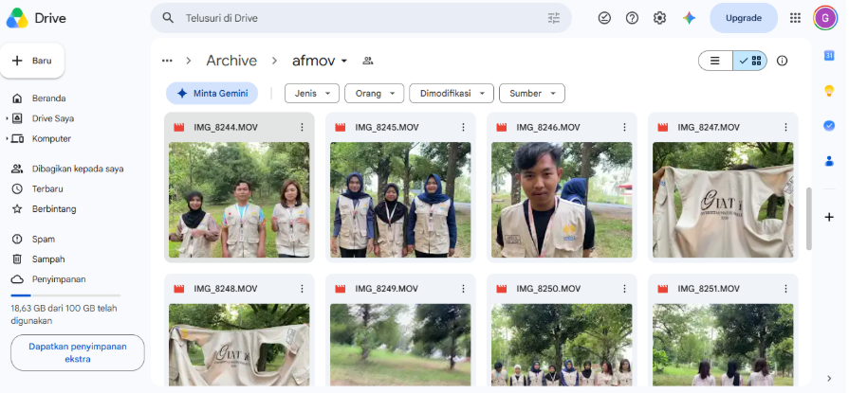
Task: Open the Google account avatar G
Action: (825, 18)
